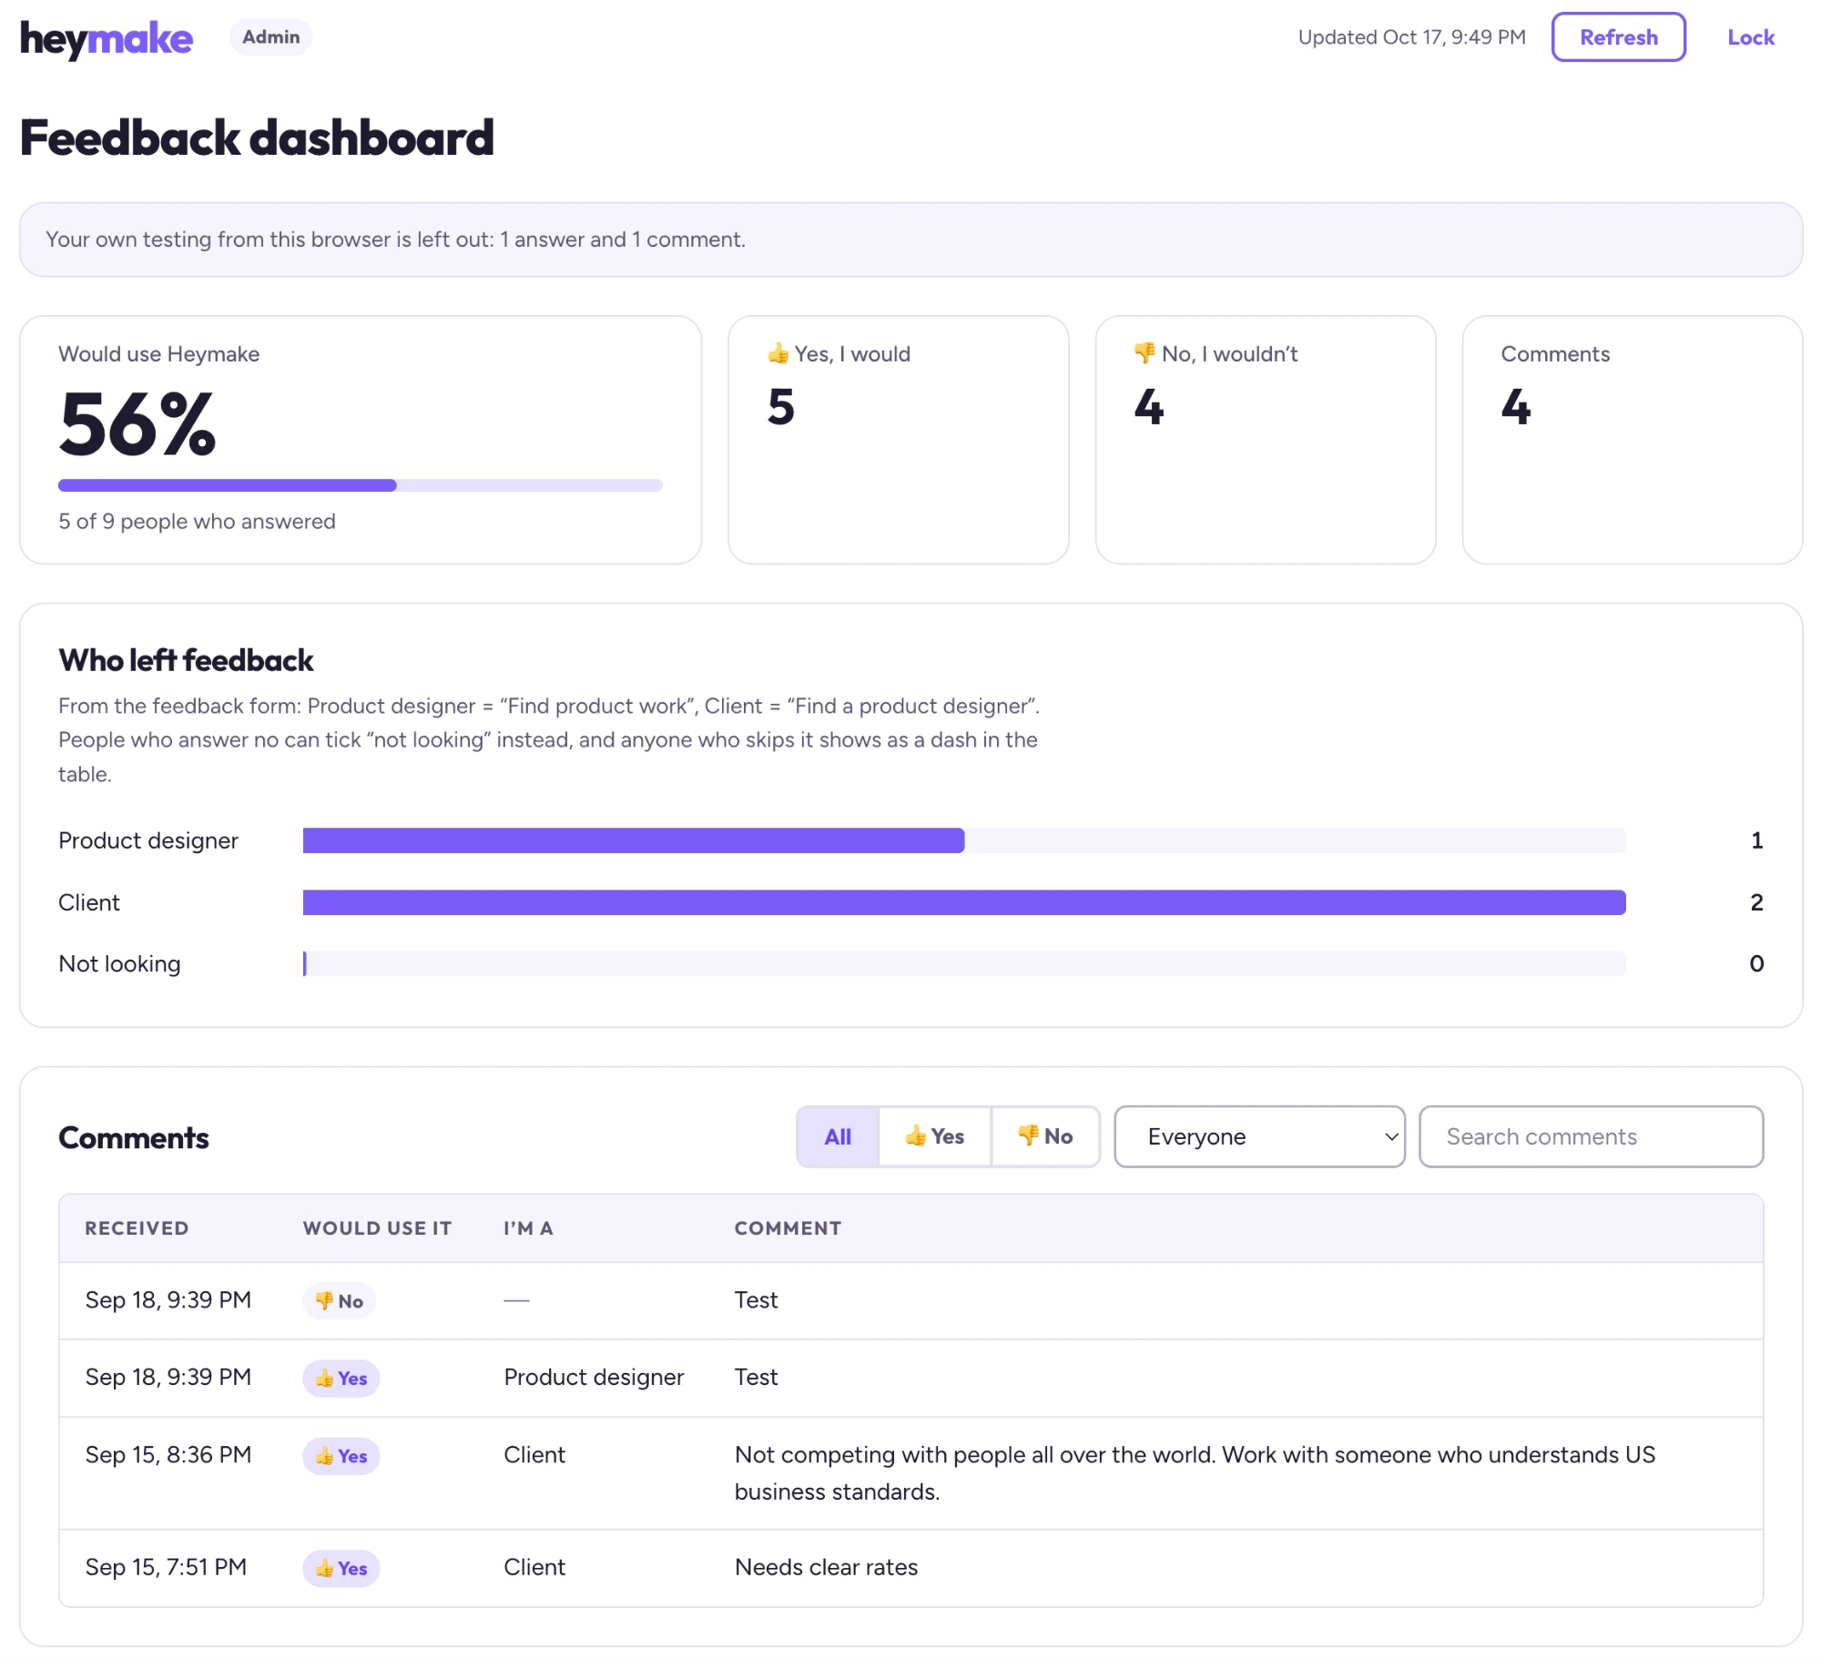1821x1659 pixels.
Task: Click the RECEIVED column header
Action: point(137,1227)
